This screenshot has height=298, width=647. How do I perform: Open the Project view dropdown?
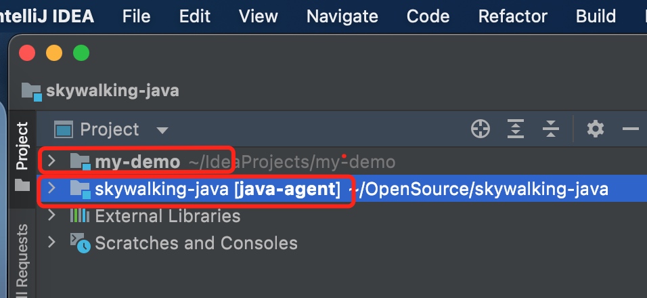click(162, 129)
